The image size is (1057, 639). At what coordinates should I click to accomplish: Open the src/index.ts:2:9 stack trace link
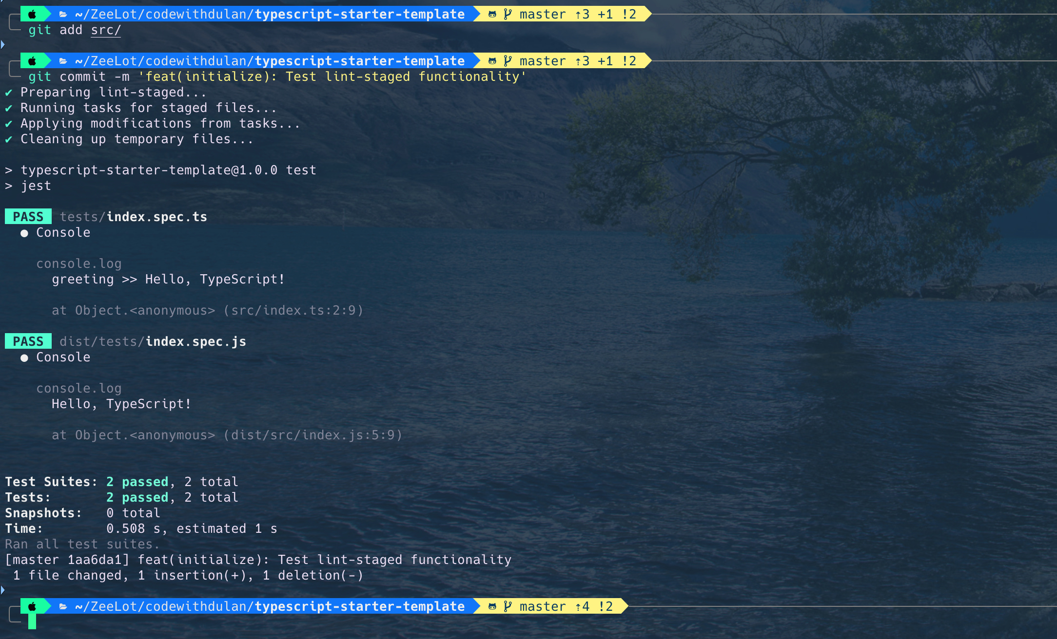[x=294, y=310]
